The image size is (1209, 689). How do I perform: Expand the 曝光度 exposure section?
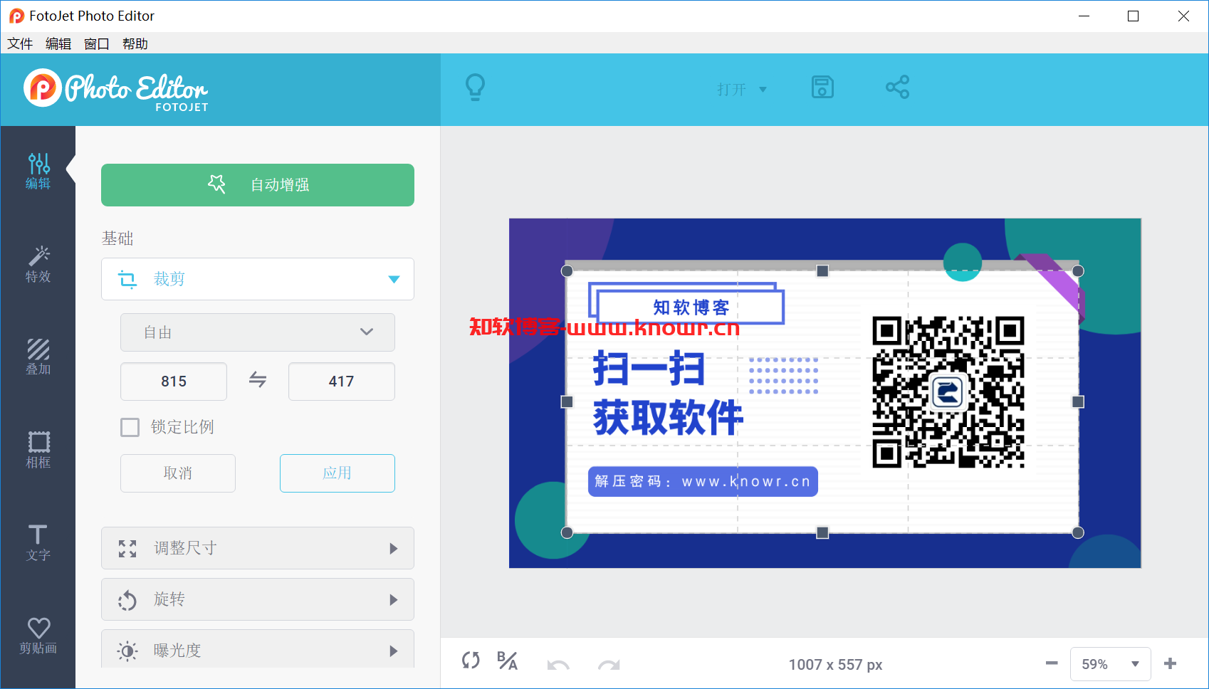click(258, 649)
